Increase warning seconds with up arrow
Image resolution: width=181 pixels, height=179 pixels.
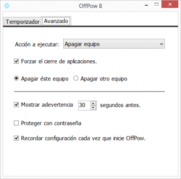pos(93,103)
